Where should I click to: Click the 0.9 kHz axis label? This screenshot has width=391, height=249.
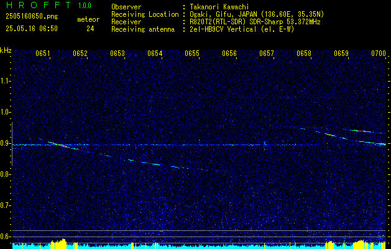(x=5, y=143)
